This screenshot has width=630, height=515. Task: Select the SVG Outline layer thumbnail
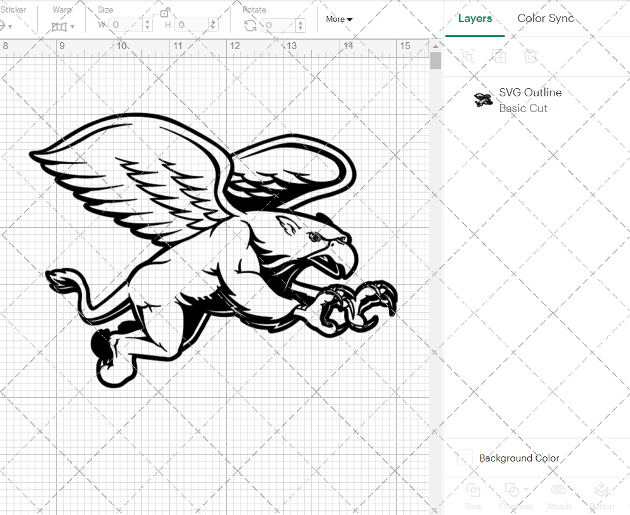coord(483,99)
